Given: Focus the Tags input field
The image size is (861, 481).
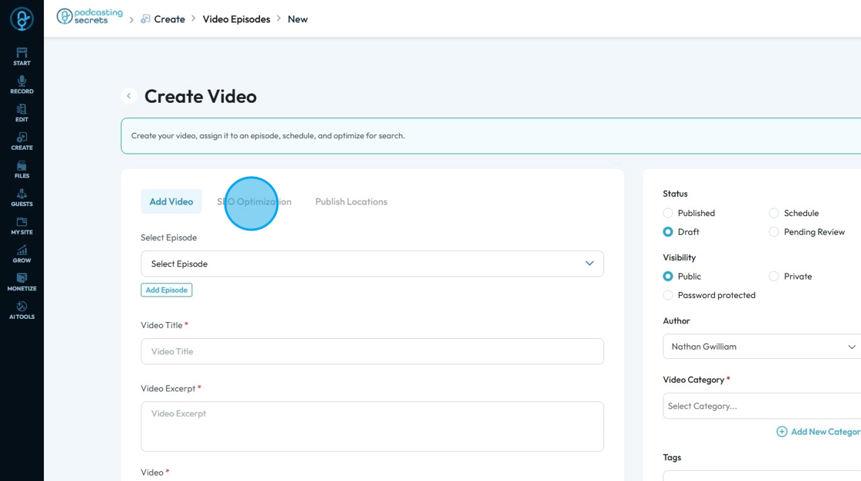Looking at the screenshot, I should tap(762, 476).
